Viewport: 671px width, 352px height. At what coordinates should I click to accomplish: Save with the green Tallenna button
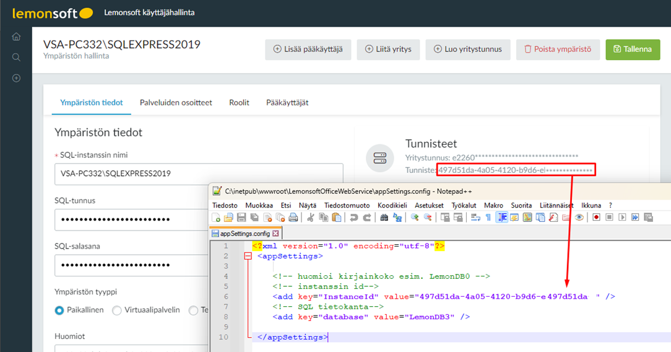[633, 49]
